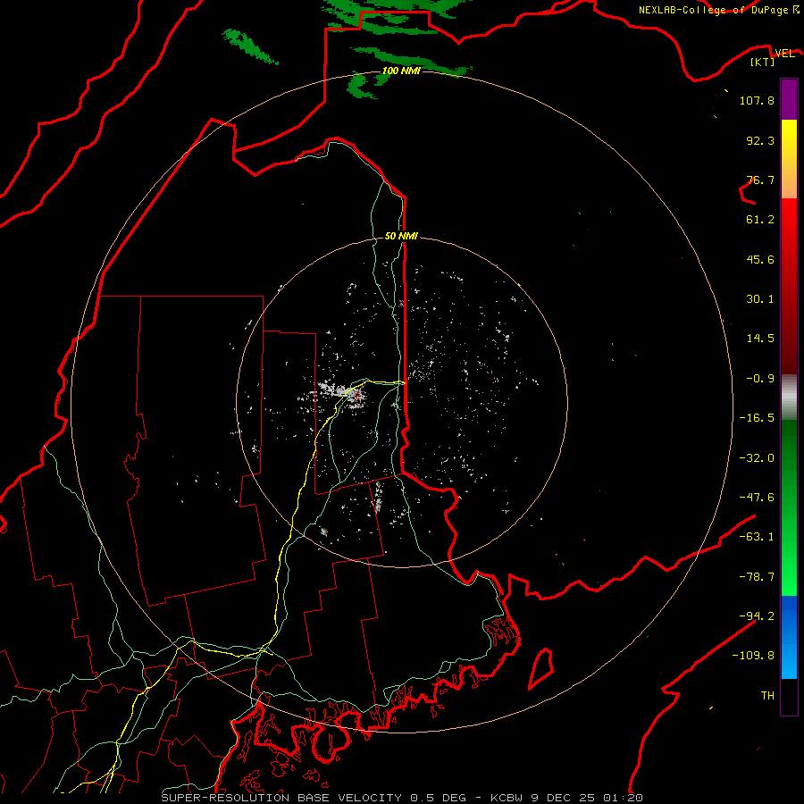Viewport: 804px width, 804px height.
Task: Click the VEL legend title
Action: click(x=784, y=53)
